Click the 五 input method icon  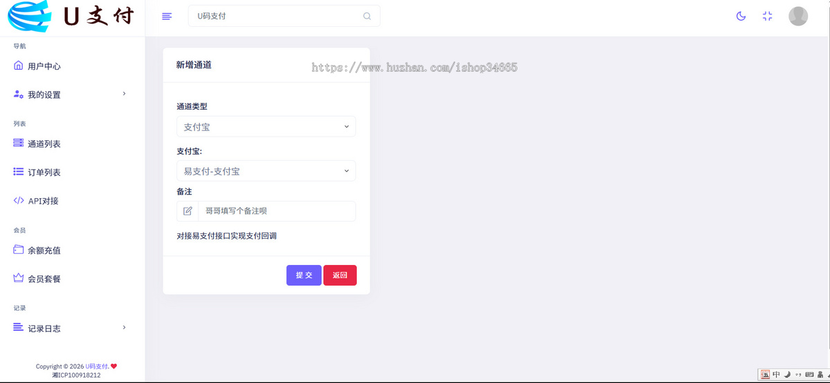pyautogui.click(x=765, y=375)
